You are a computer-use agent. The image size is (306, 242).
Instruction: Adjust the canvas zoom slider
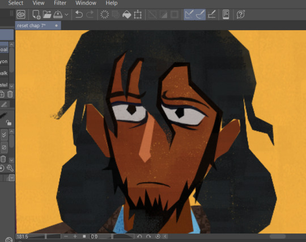(x=45, y=236)
